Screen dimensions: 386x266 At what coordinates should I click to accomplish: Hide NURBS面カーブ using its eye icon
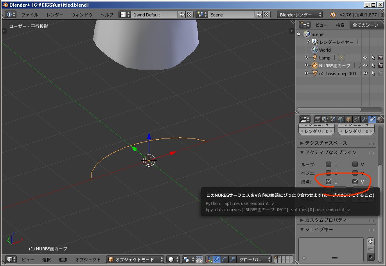pos(365,65)
